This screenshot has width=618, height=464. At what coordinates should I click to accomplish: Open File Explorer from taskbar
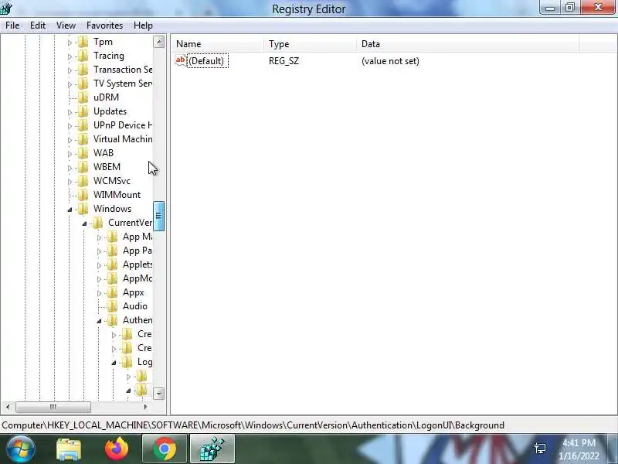pos(69,449)
